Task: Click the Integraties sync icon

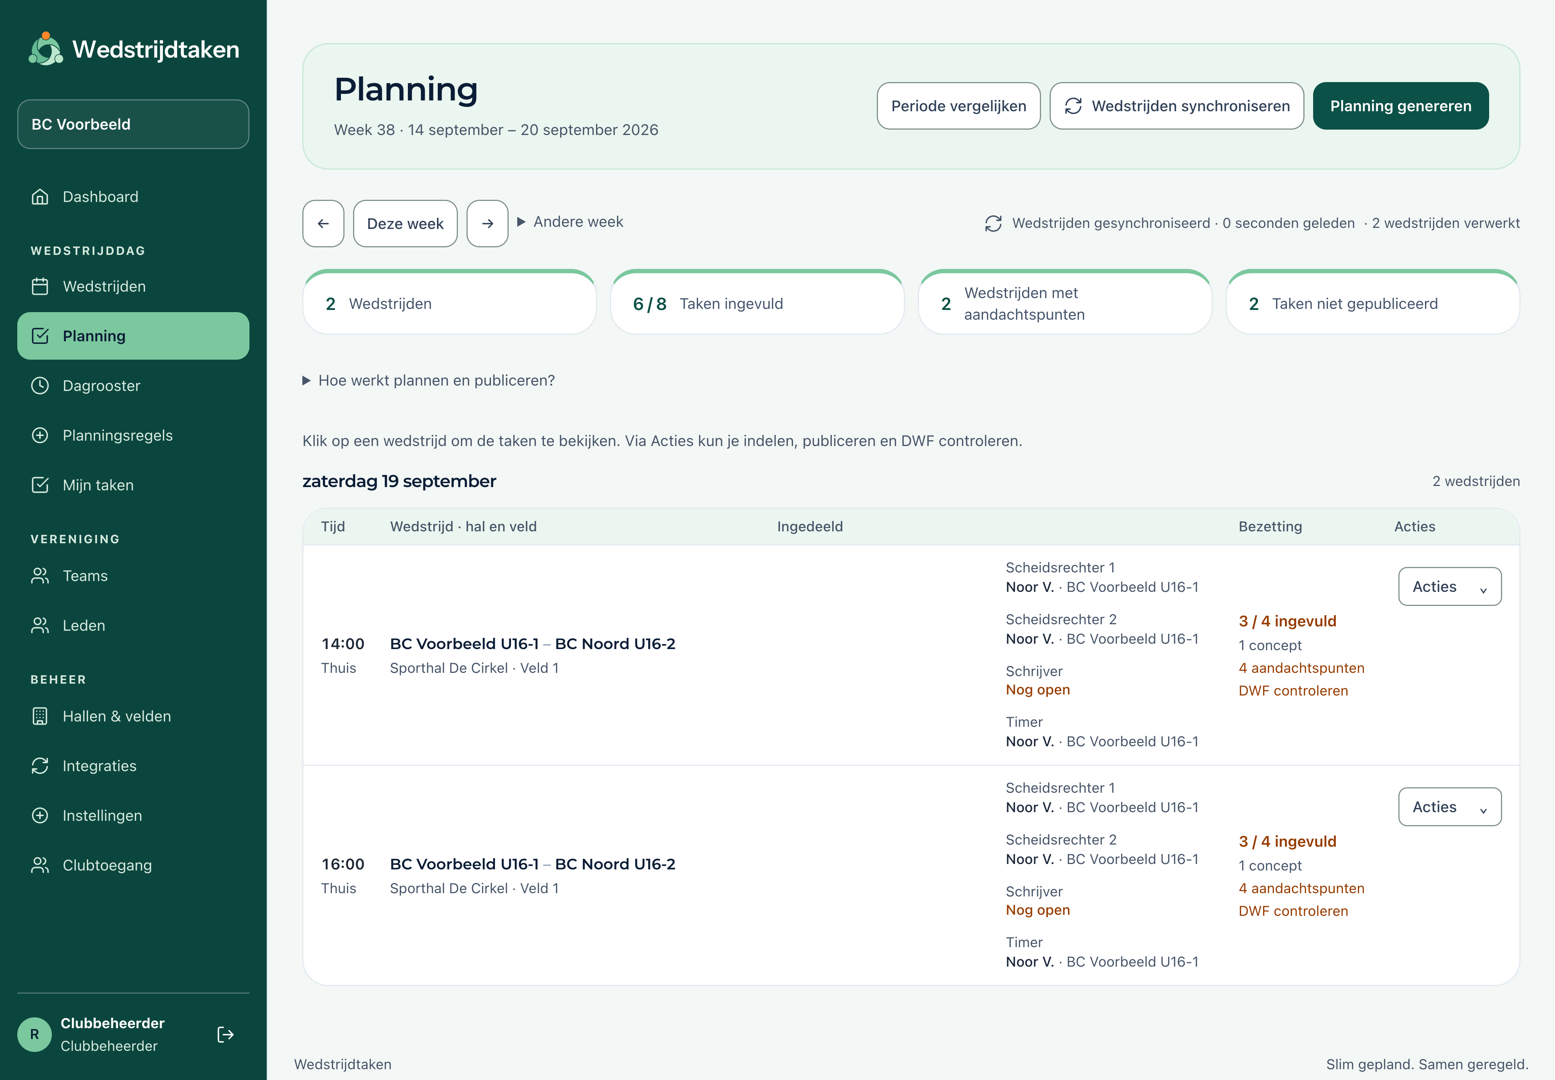Action: [40, 766]
